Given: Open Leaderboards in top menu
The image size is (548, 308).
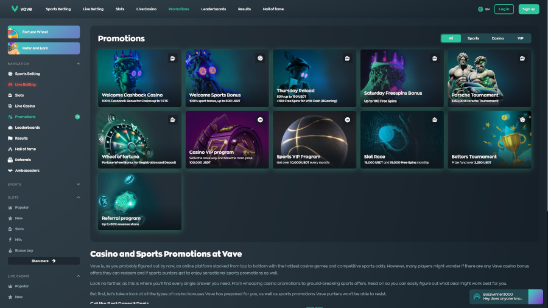Looking at the screenshot, I should click(214, 9).
